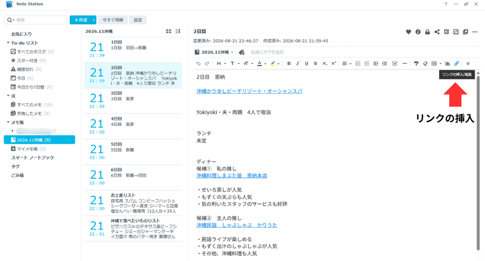The height and width of the screenshot is (261, 485).
Task: Click the lock note encryption icon
Action: [427, 32]
